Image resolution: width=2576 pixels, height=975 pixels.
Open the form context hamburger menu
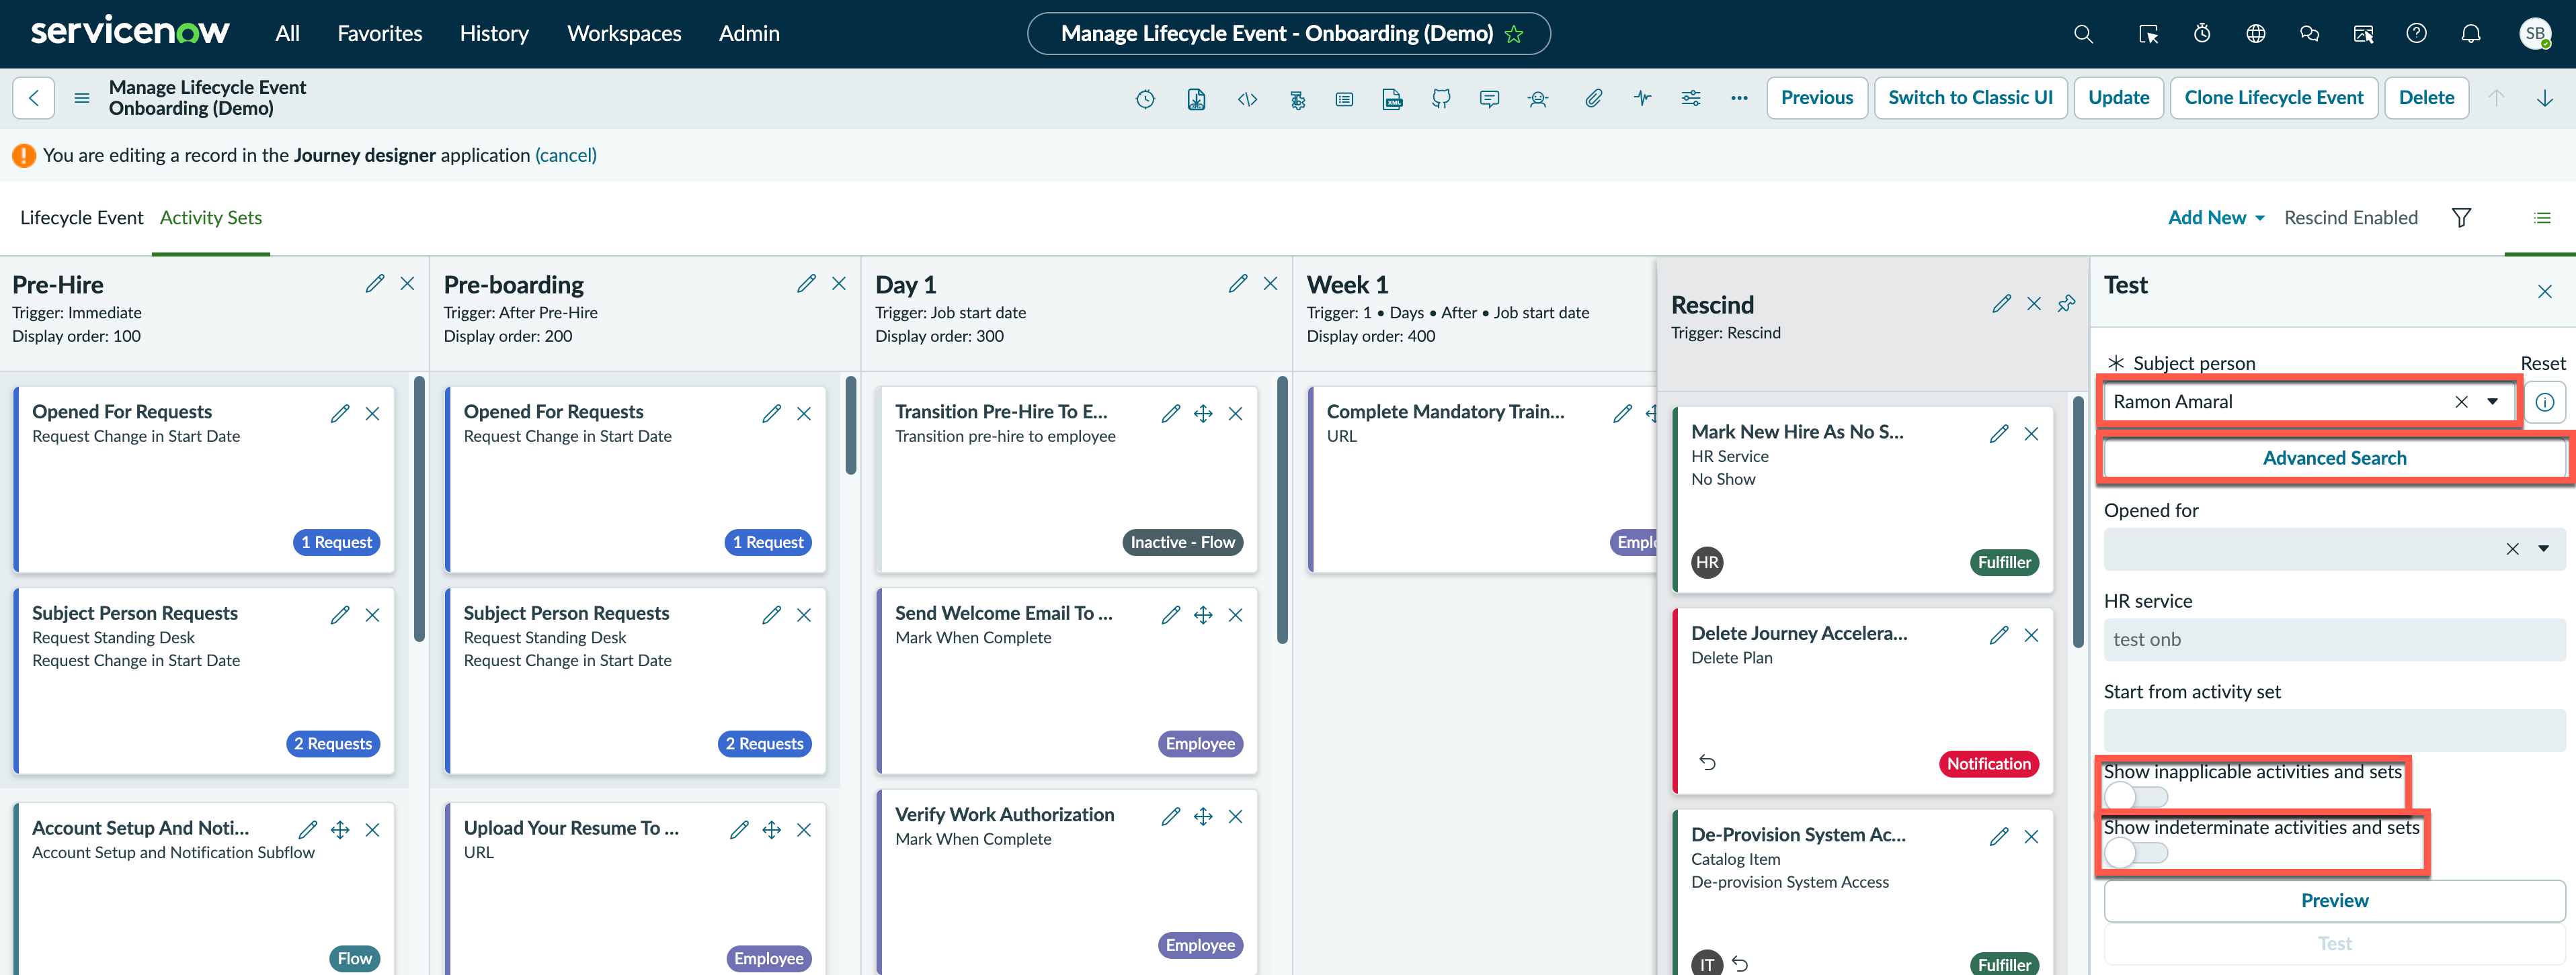tap(82, 98)
